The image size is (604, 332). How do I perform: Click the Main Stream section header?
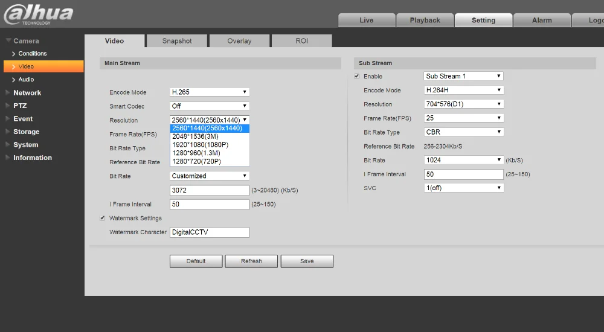(x=220, y=63)
